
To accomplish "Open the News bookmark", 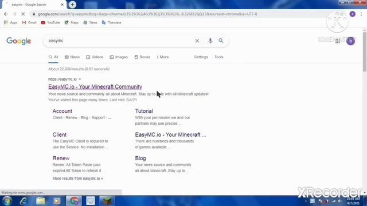I will (x=91, y=22).
